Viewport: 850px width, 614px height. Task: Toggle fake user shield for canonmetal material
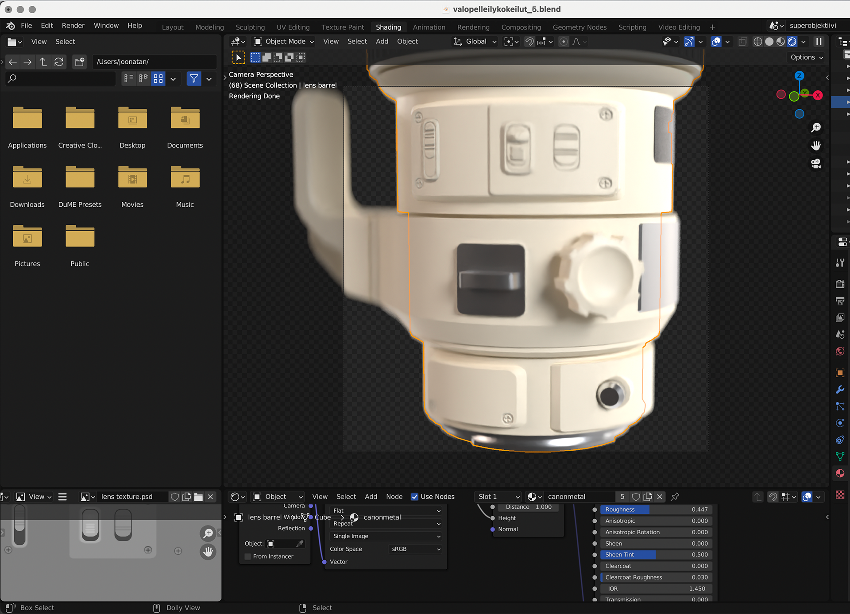(x=636, y=497)
